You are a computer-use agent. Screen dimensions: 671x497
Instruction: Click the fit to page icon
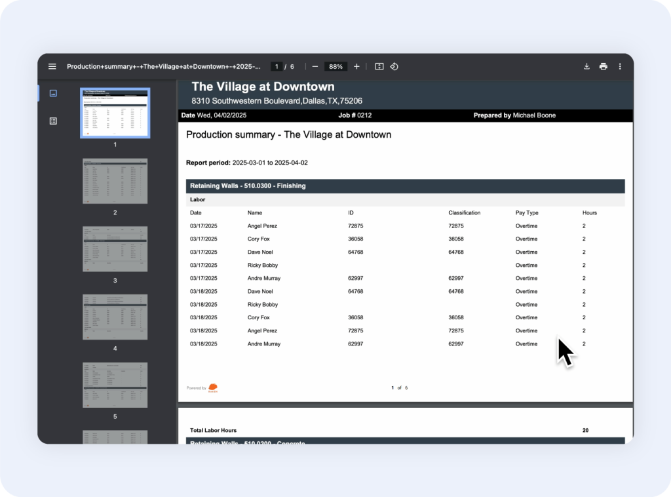pos(379,66)
